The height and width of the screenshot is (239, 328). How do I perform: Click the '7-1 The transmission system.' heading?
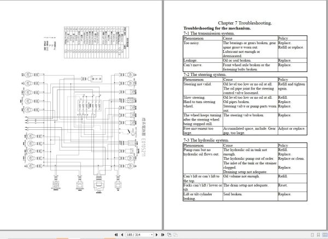coord(209,33)
